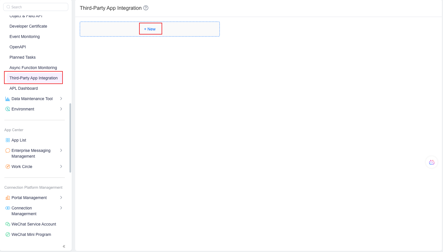The image size is (443, 252).
Task: Select Event Monitoring in the navigation
Action: (x=24, y=37)
